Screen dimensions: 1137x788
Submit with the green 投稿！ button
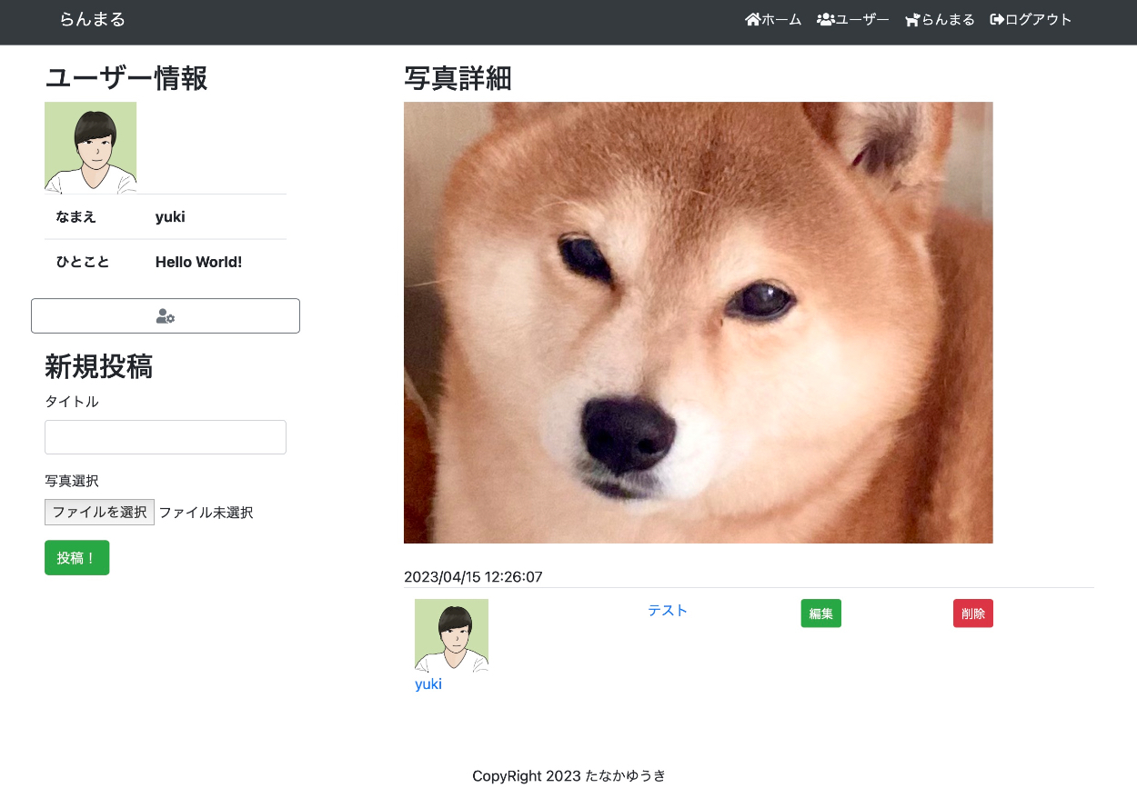click(x=76, y=558)
